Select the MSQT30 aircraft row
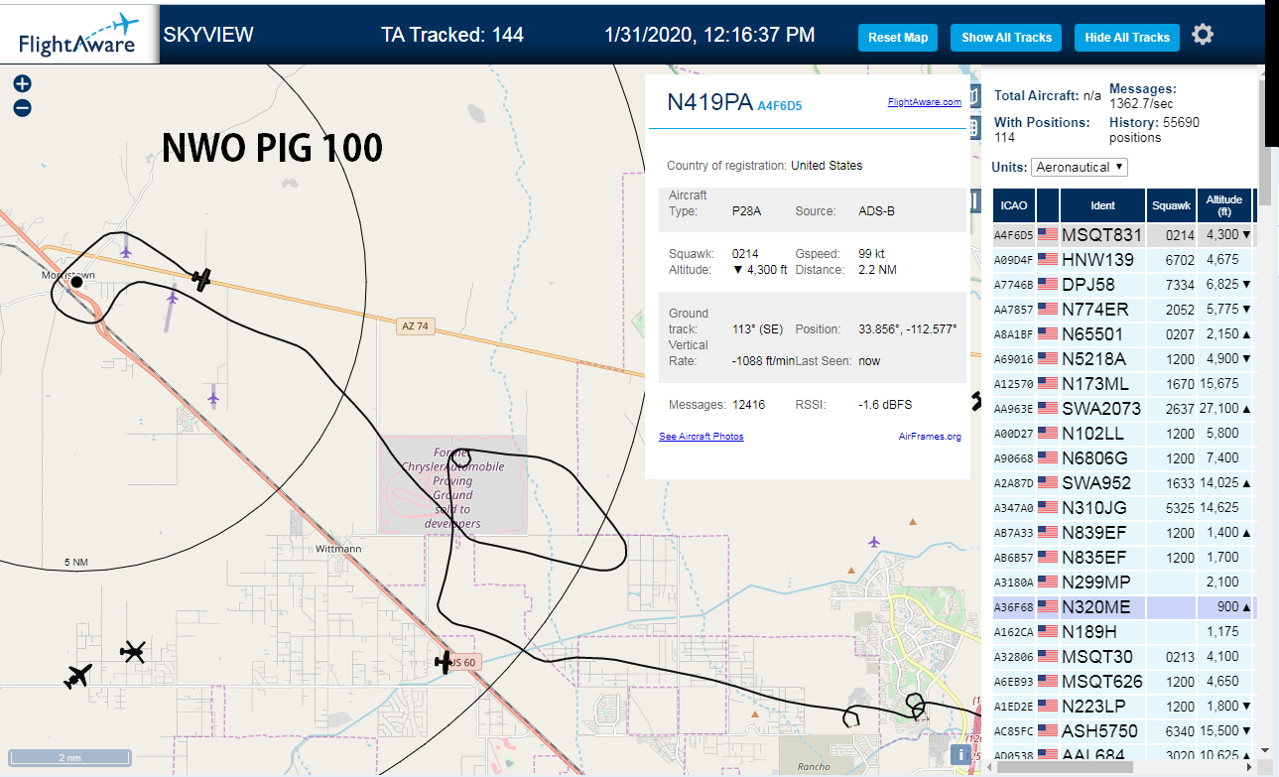 click(1125, 657)
